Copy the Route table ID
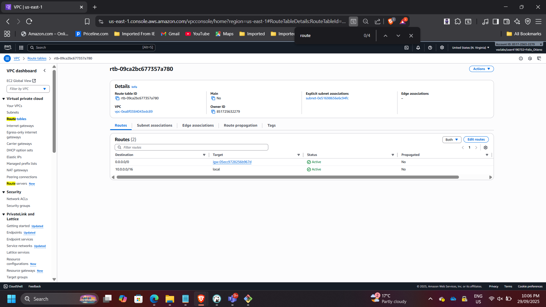 [117, 98]
